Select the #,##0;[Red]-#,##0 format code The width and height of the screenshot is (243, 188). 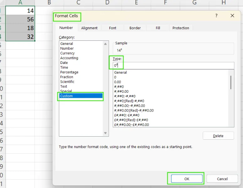pos(129,101)
